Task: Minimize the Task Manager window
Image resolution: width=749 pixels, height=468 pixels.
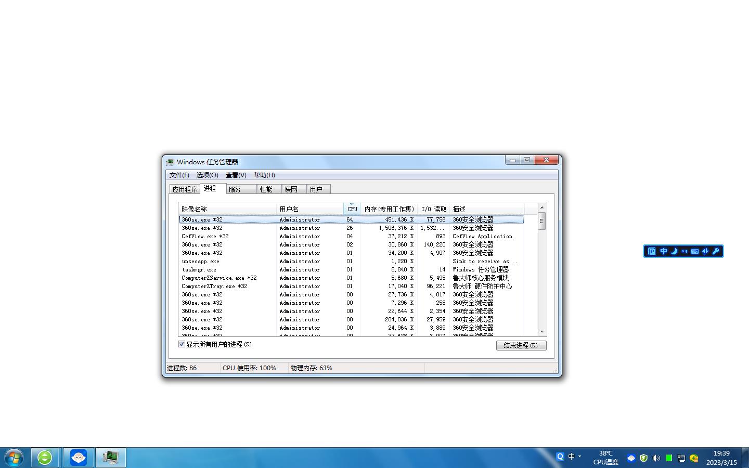Action: (x=512, y=160)
